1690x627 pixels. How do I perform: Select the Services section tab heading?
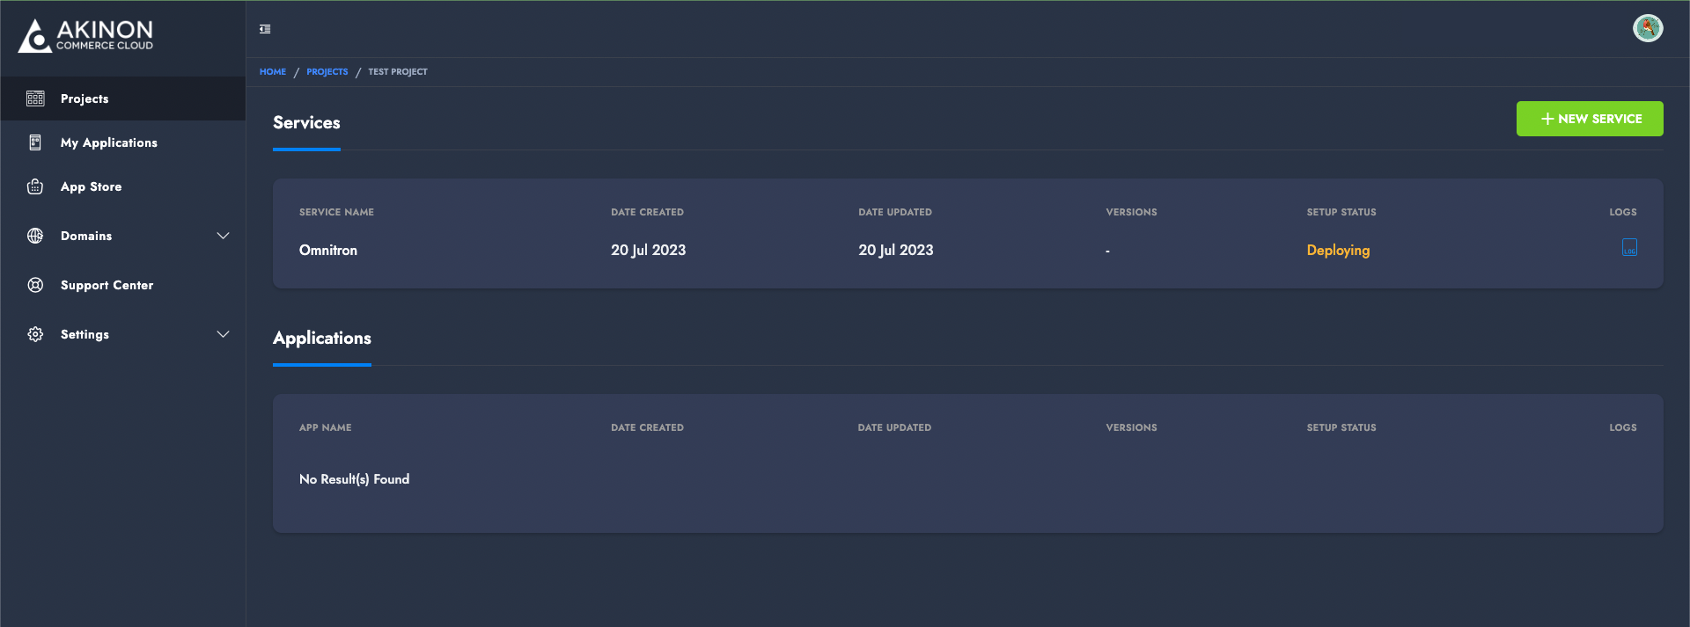tap(306, 123)
